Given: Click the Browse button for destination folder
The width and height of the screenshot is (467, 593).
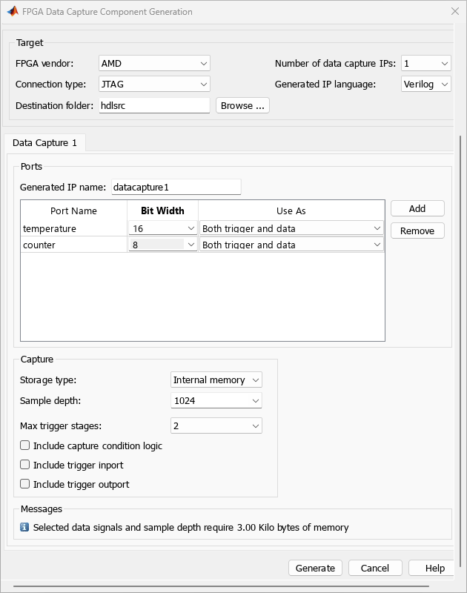Looking at the screenshot, I should pos(242,106).
